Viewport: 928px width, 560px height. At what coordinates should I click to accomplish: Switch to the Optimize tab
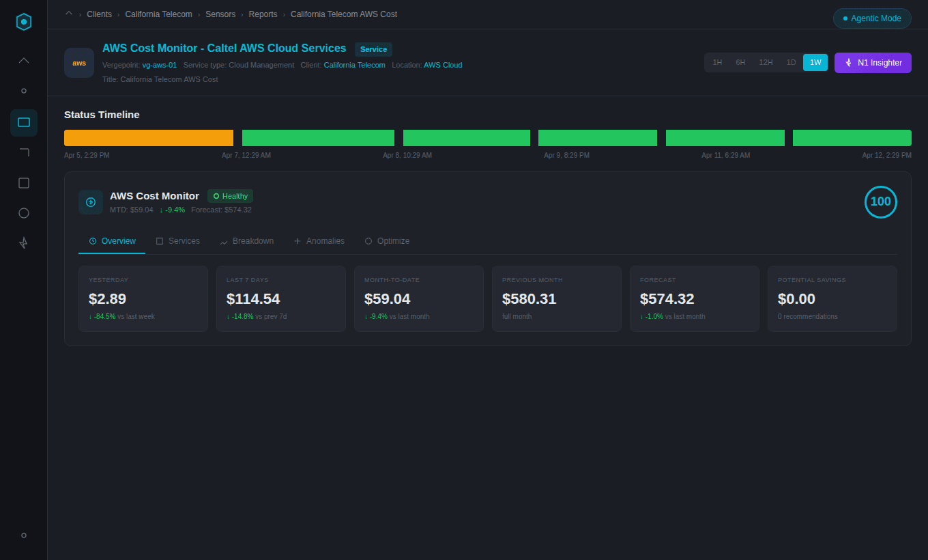[387, 241]
